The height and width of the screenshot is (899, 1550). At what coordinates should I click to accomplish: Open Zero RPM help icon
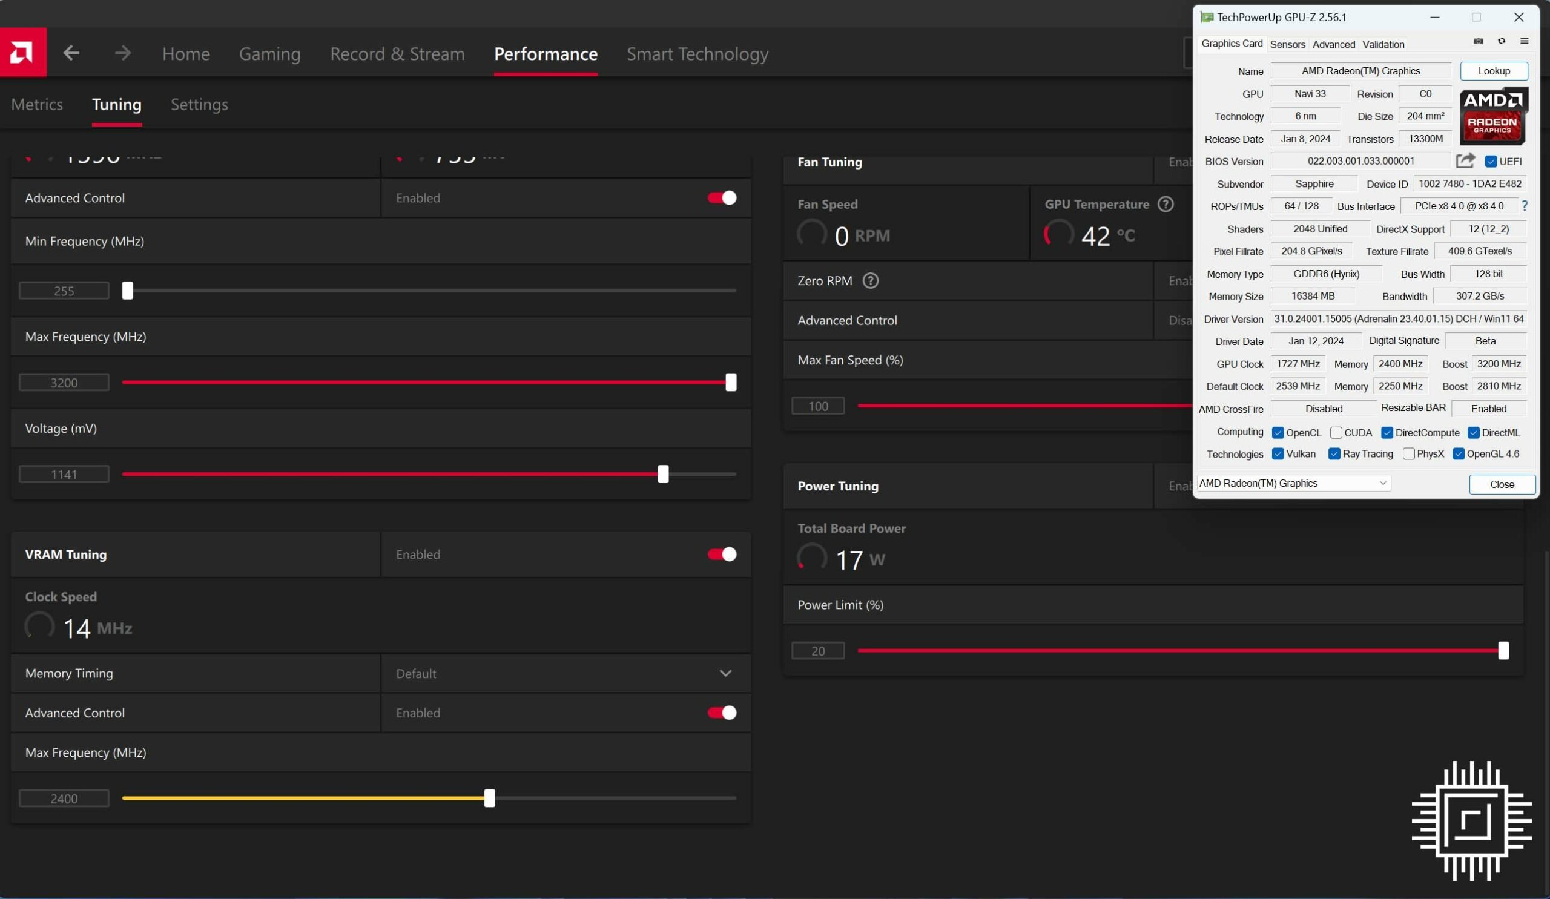point(870,281)
